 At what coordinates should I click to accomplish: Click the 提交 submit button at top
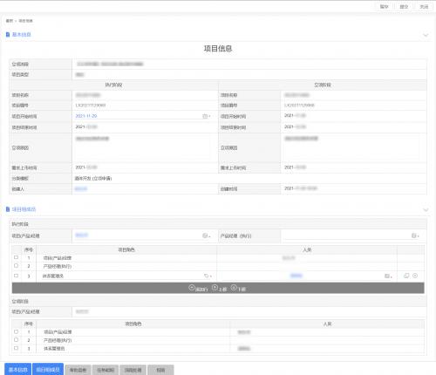coord(404,7)
